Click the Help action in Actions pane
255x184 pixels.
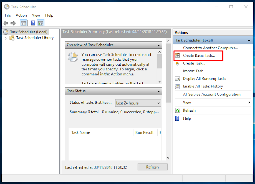pos(187,118)
